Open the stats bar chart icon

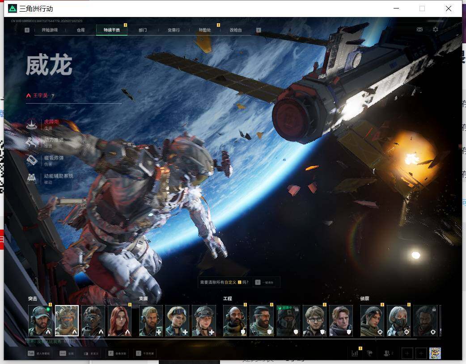[x=355, y=353]
